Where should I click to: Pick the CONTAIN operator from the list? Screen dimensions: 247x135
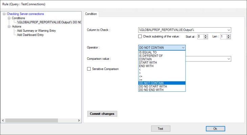(x=145, y=59)
